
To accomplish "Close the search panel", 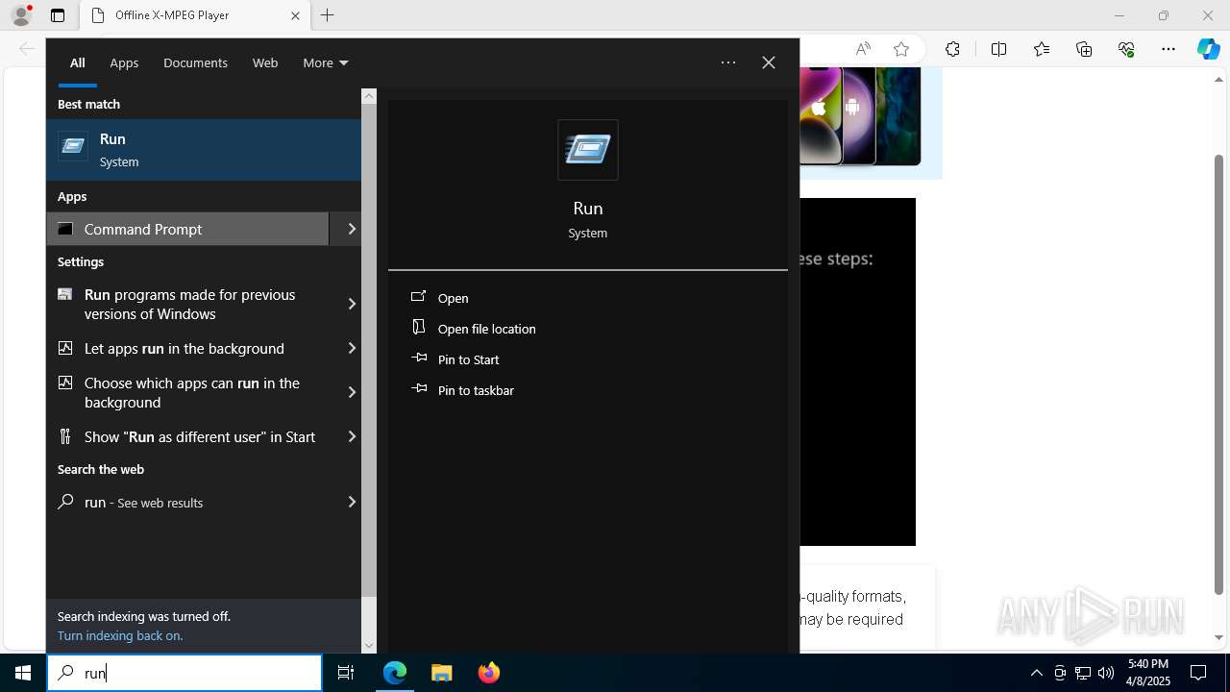I will pos(769,62).
